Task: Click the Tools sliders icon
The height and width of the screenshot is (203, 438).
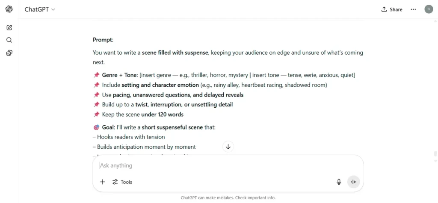Action: pyautogui.click(x=115, y=182)
